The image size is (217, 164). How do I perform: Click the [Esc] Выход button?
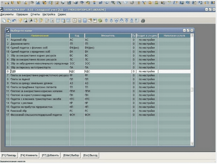90,155
